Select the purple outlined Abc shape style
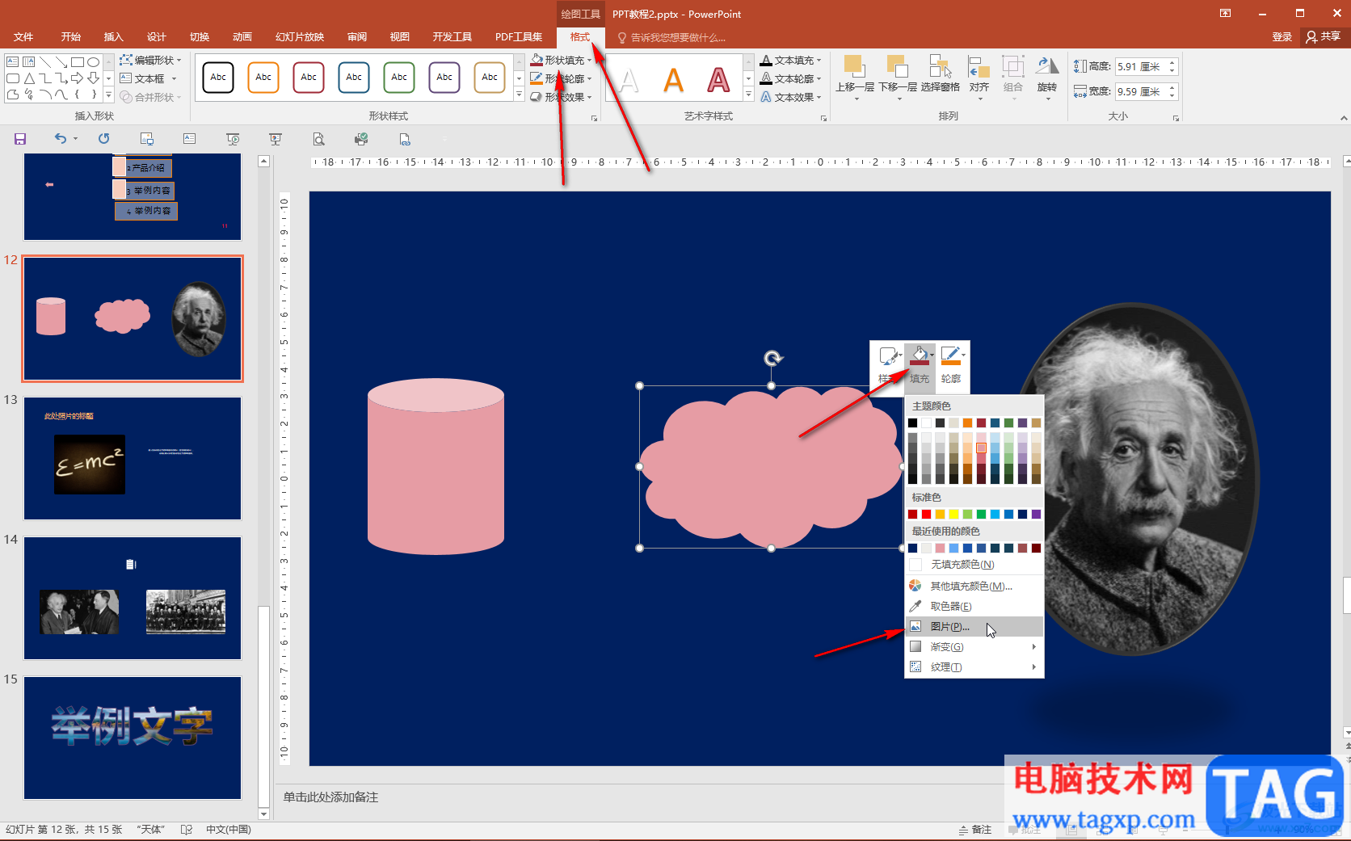The image size is (1351, 841). click(444, 78)
